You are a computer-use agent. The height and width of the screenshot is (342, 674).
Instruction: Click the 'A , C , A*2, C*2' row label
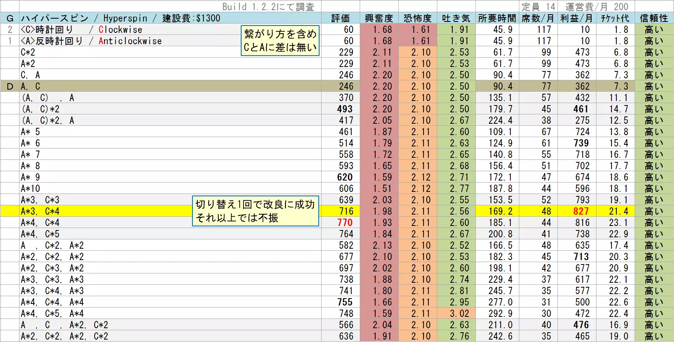pyautogui.click(x=65, y=325)
